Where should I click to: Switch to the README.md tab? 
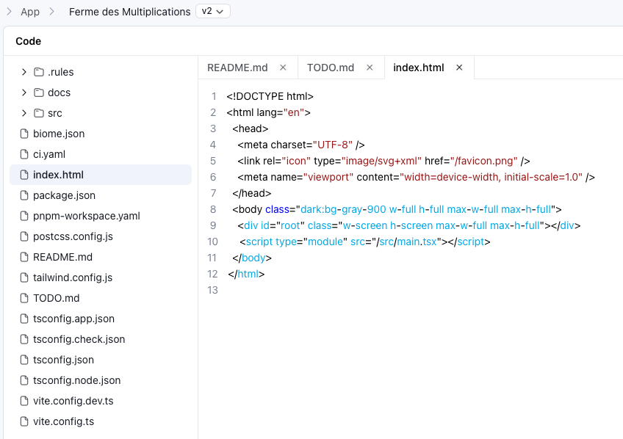pos(237,68)
